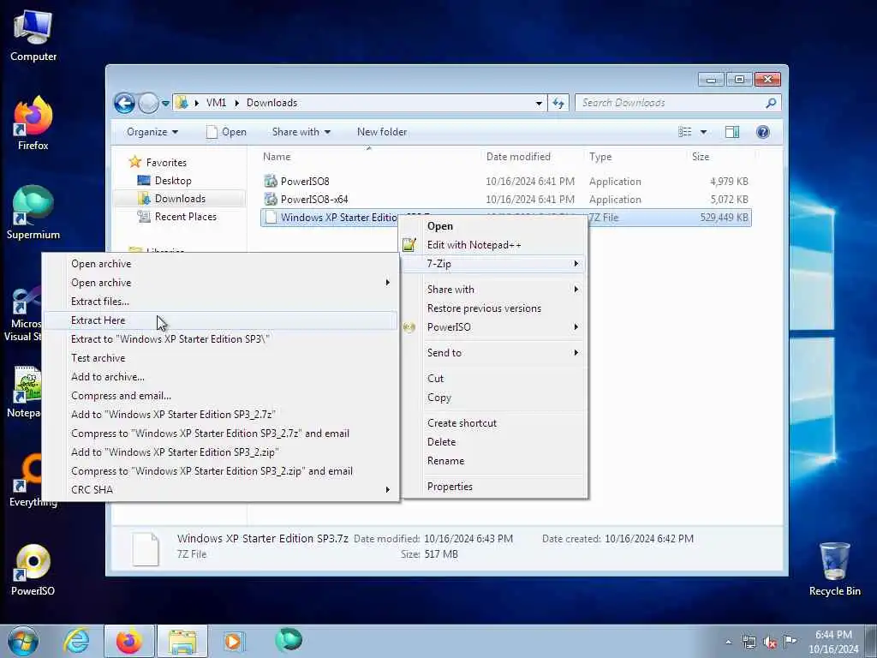
Task: Click Properties in the context menu
Action: pos(494,487)
